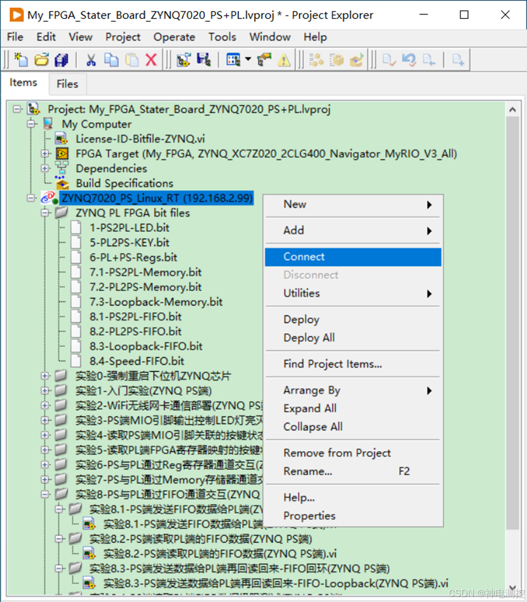Viewport: 527px width, 602px height.
Task: Open the Tools menu
Action: 222,37
